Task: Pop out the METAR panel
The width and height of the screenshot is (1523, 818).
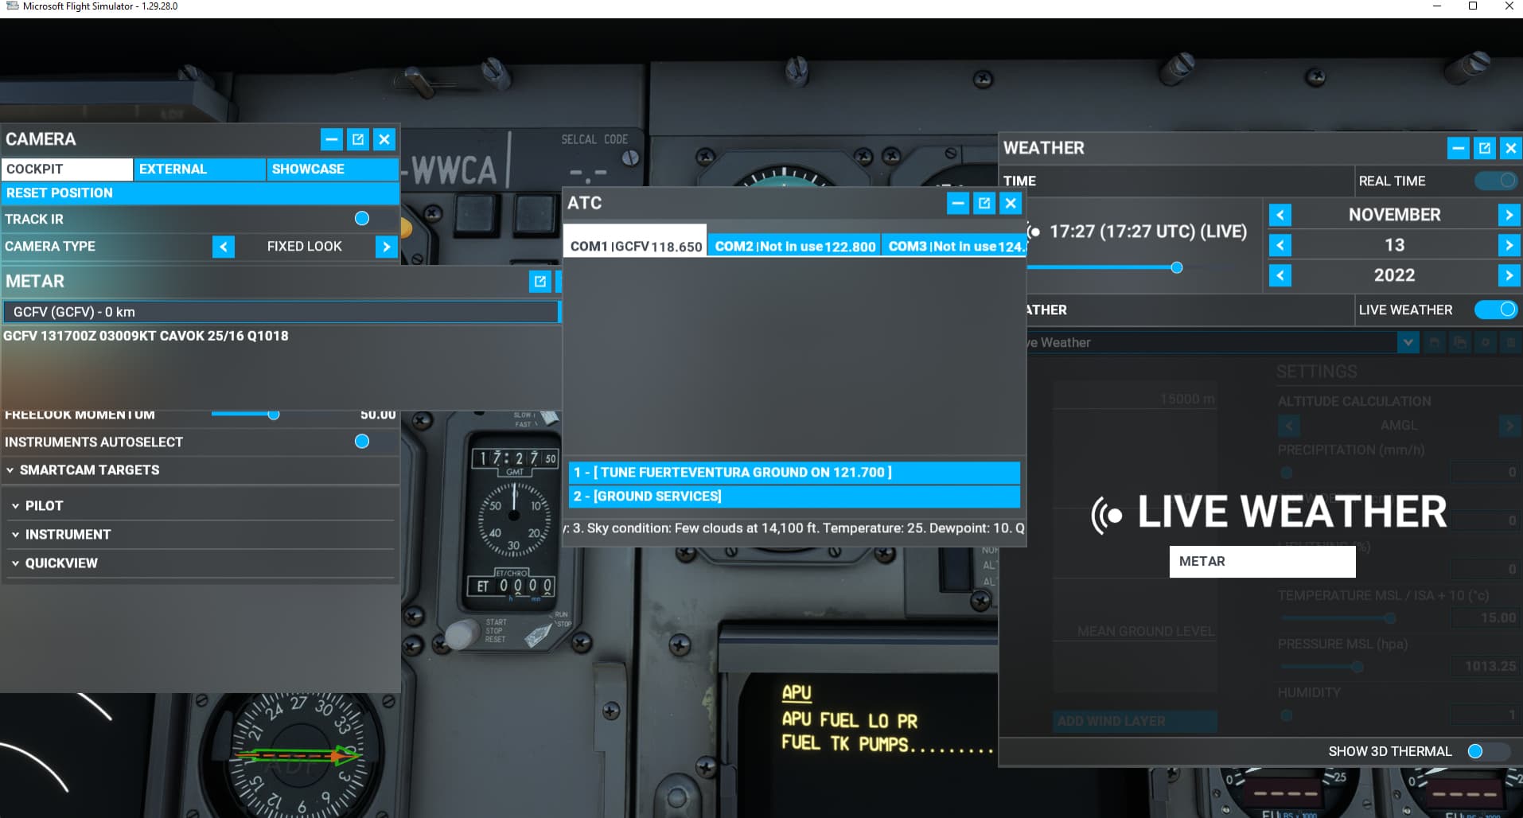Action: click(540, 281)
